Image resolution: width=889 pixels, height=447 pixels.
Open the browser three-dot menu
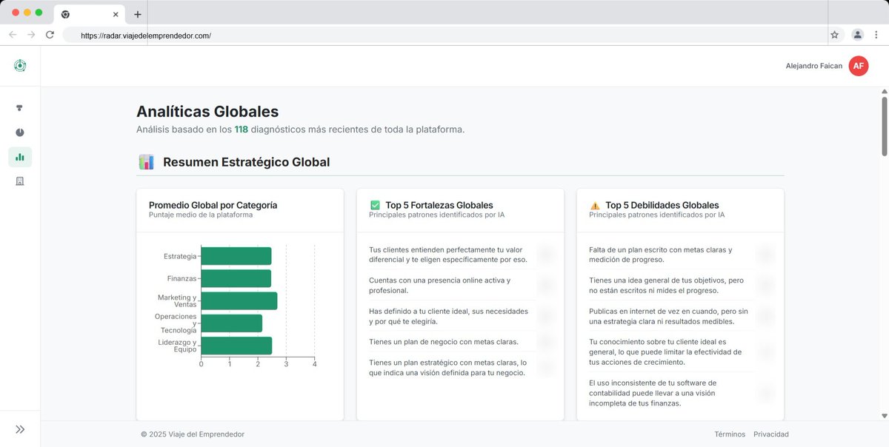pyautogui.click(x=875, y=35)
